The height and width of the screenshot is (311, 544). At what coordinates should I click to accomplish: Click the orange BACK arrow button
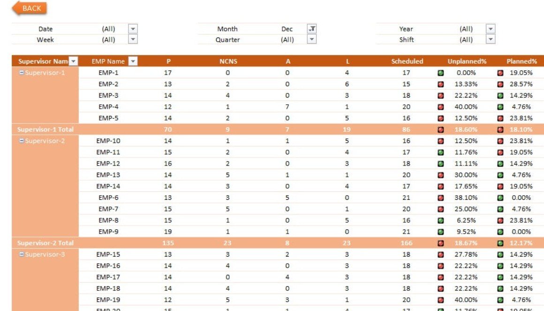tap(29, 8)
